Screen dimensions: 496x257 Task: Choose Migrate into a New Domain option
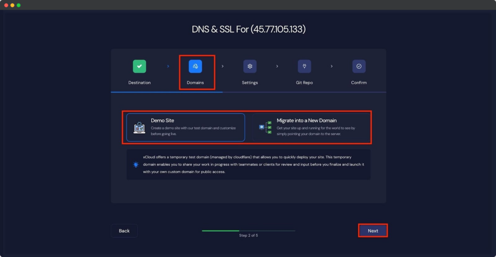coord(311,127)
